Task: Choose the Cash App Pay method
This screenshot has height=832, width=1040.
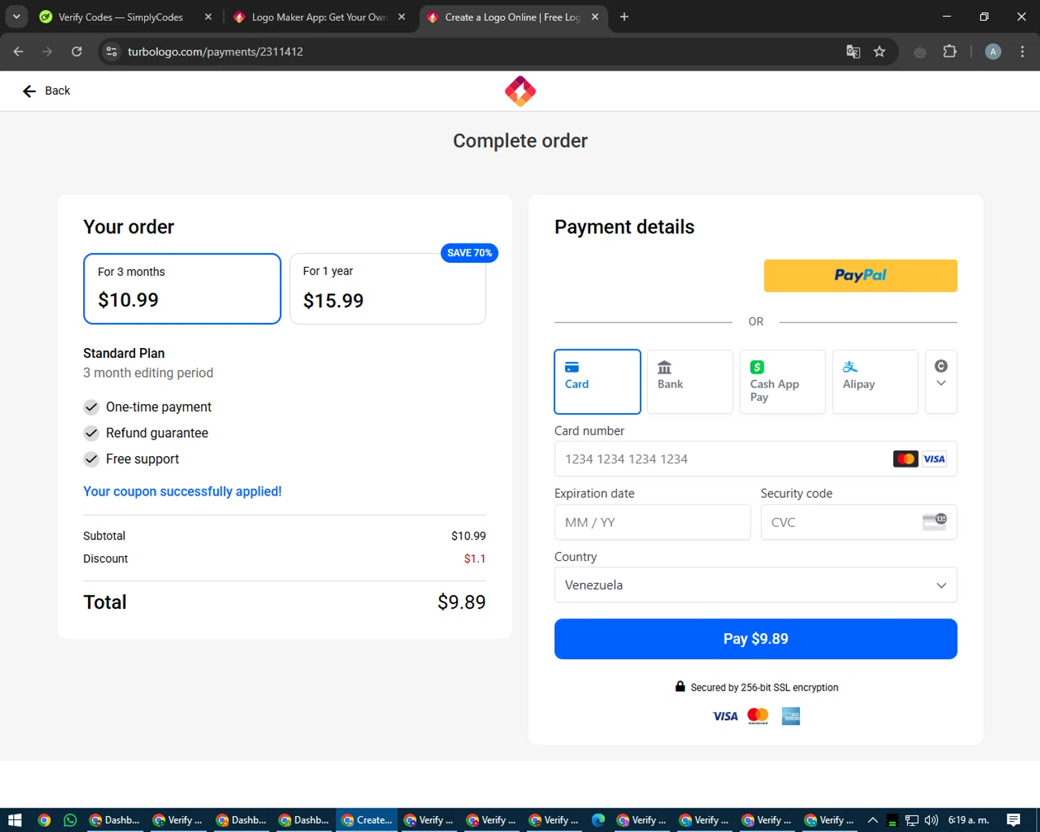Action: [x=783, y=381]
